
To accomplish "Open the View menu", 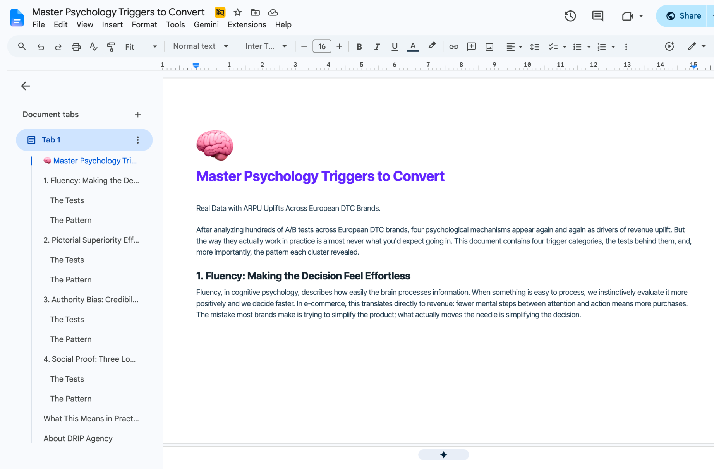I will tap(85, 25).
